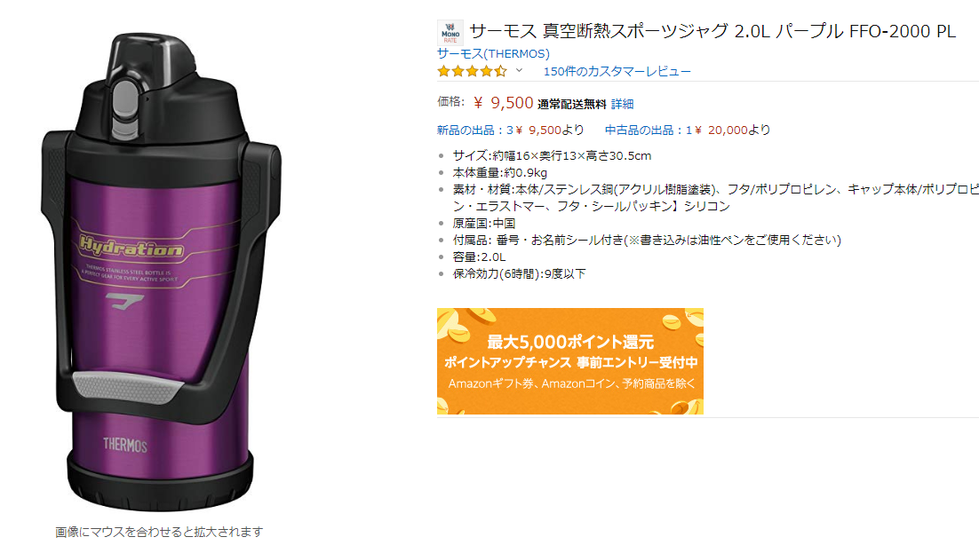Click the purple Thermos jug product image
979x545 pixels.
coord(161,272)
